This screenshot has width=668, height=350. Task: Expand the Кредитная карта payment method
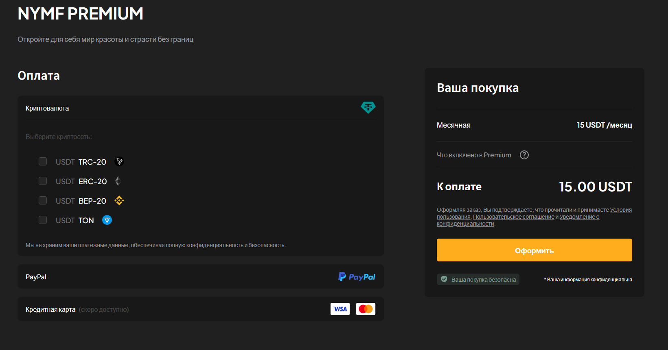(201, 309)
